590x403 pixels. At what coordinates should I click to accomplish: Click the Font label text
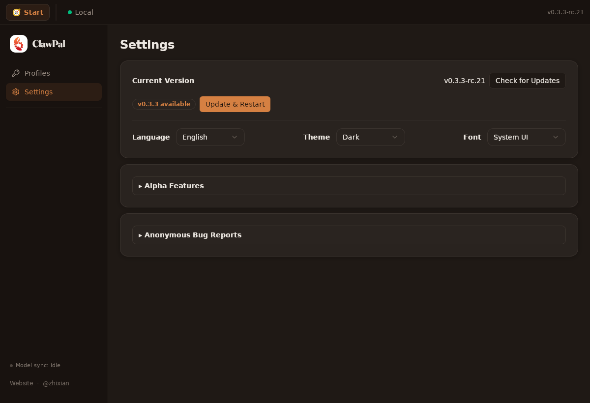click(472, 137)
